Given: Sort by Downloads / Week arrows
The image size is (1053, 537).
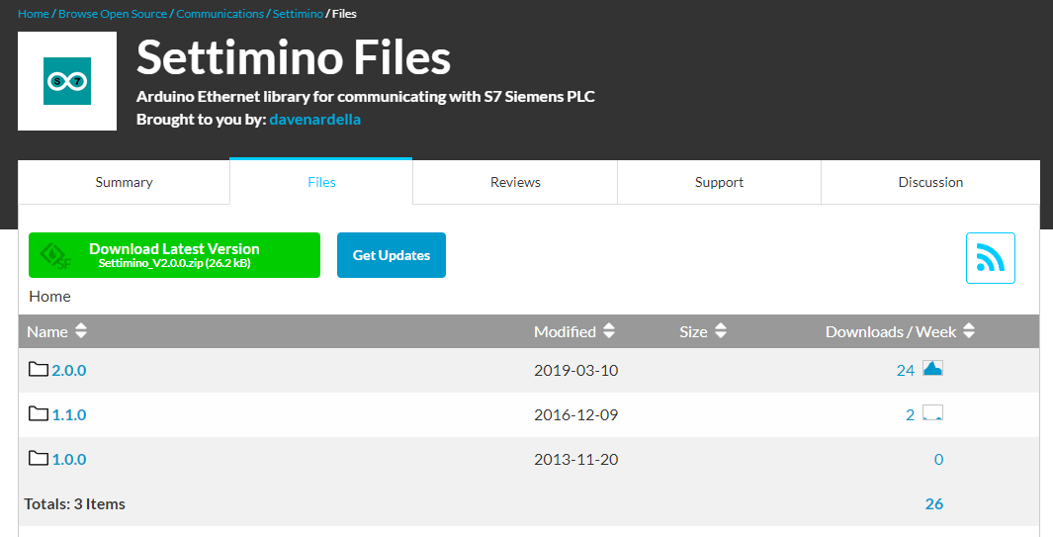Looking at the screenshot, I should pyautogui.click(x=968, y=330).
